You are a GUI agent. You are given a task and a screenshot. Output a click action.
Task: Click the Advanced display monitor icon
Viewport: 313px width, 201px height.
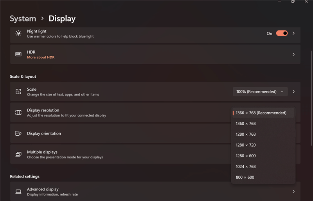(18, 192)
